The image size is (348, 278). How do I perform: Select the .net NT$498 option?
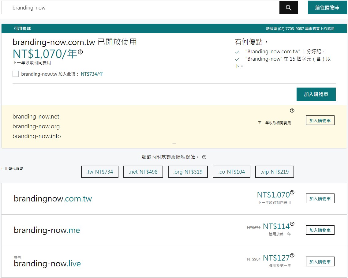143,172
